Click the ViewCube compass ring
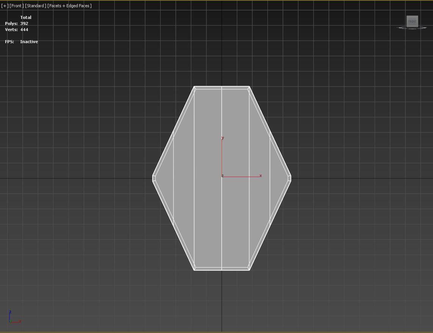 (x=412, y=28)
